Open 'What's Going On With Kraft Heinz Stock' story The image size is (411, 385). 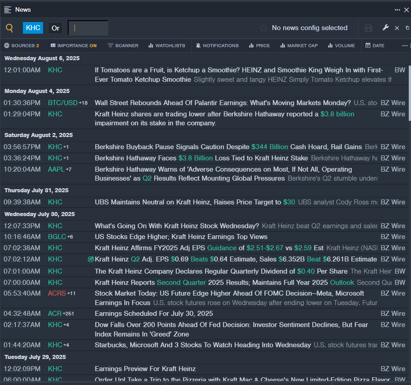pos(177,226)
